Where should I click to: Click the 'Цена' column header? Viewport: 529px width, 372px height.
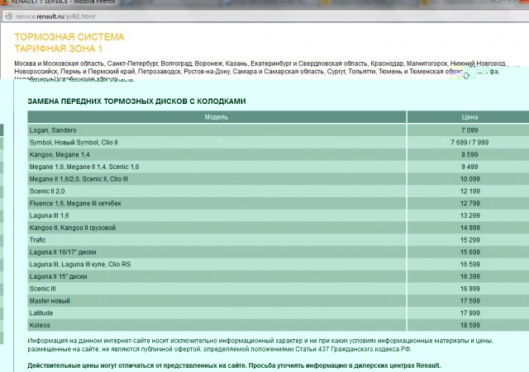pos(469,117)
